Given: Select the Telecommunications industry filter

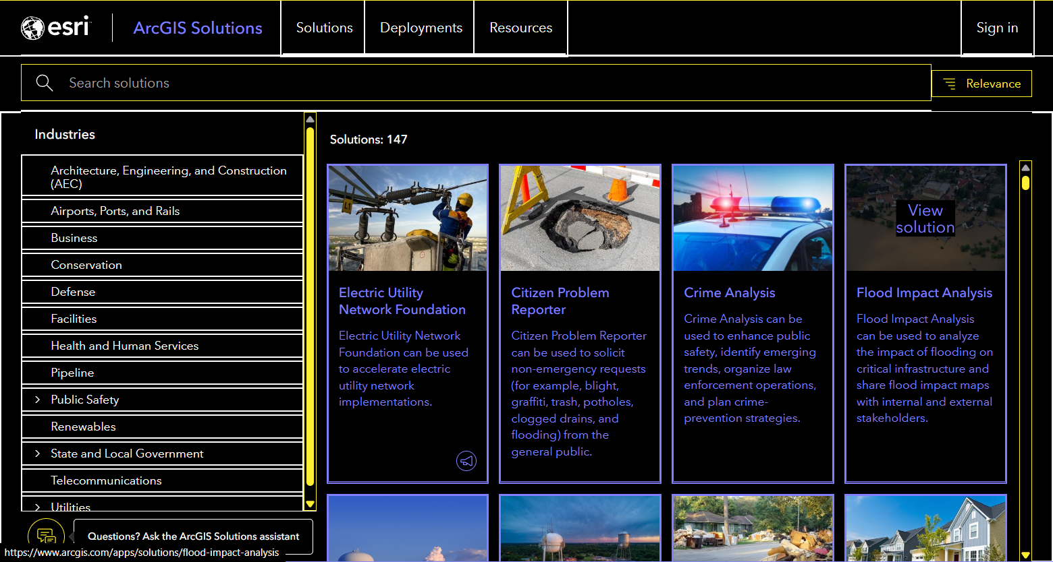Looking at the screenshot, I should click(162, 480).
